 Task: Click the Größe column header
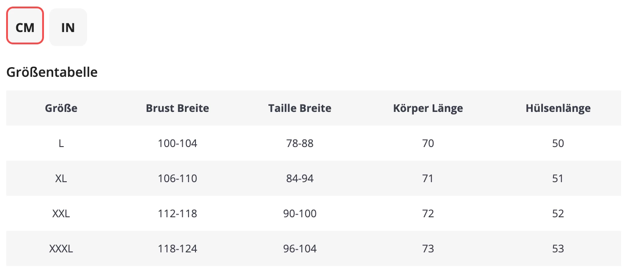click(x=61, y=108)
